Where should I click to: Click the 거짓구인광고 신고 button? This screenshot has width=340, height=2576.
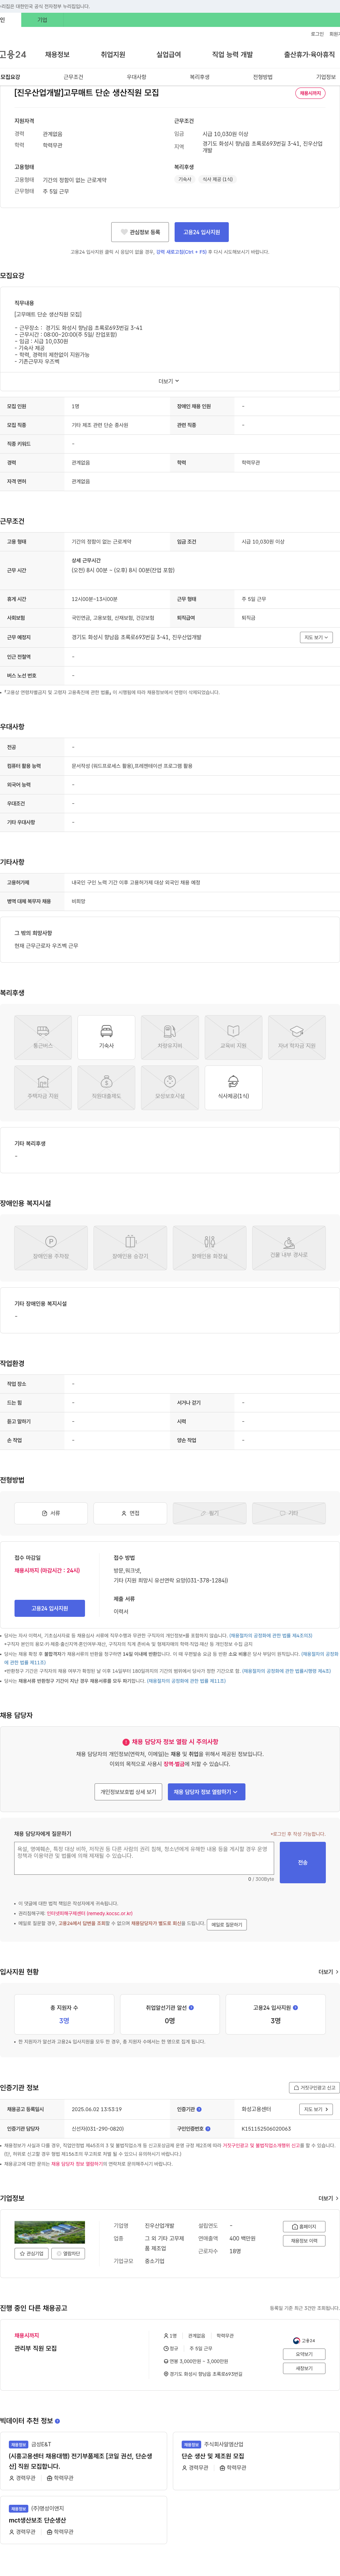[x=314, y=2088]
